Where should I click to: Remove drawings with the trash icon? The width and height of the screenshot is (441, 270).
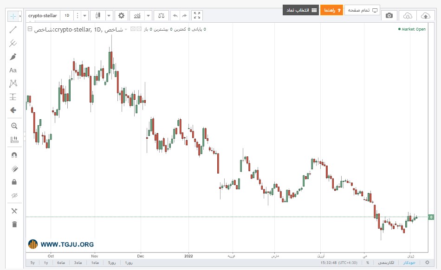point(14,224)
